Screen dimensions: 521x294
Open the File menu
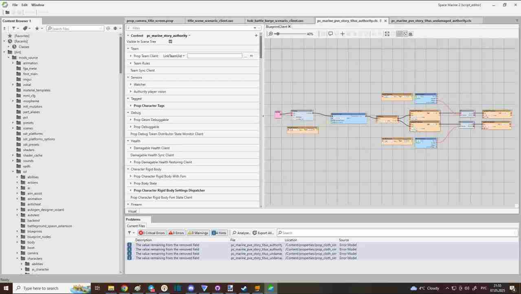(x=15, y=5)
